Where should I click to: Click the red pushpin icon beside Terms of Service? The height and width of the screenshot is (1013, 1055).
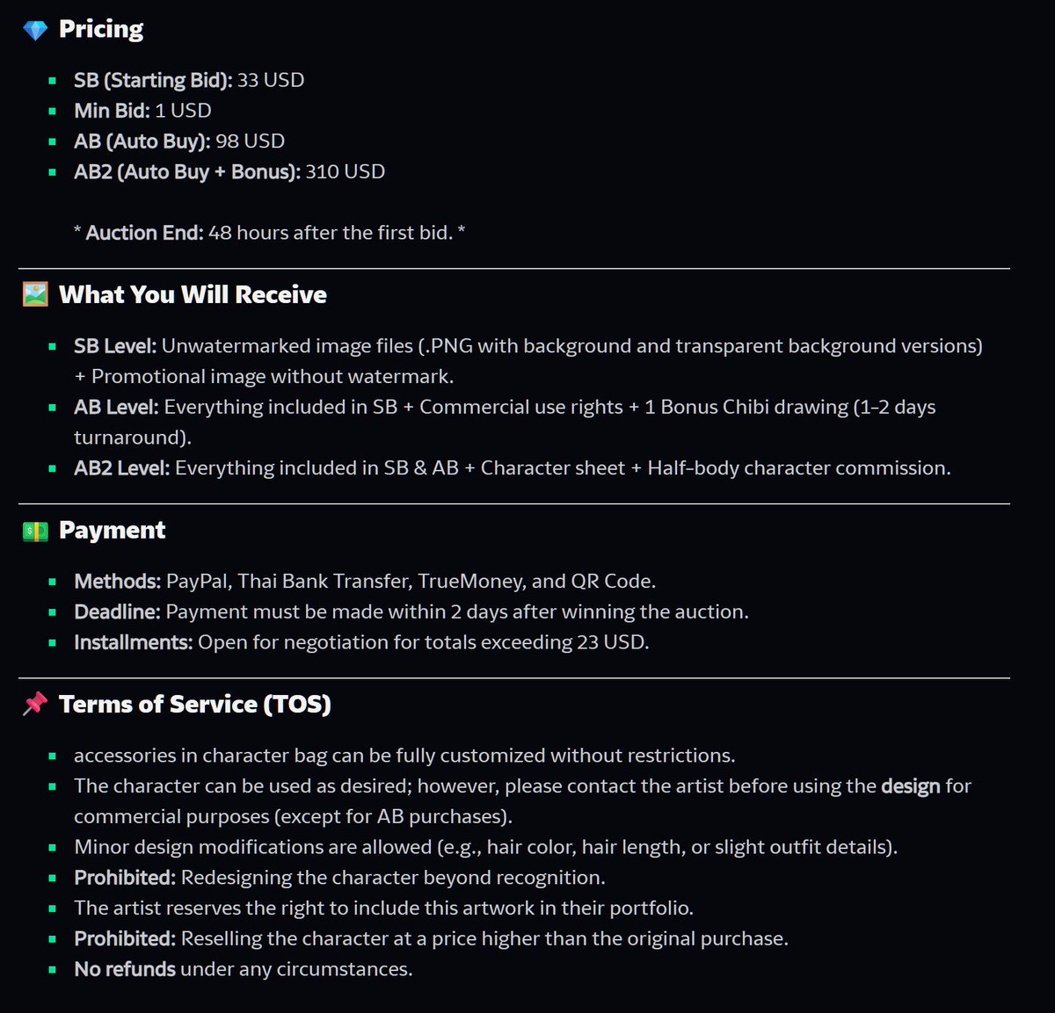point(35,704)
